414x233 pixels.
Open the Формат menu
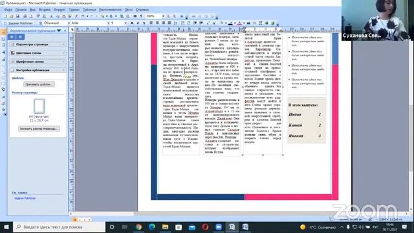(x=60, y=10)
